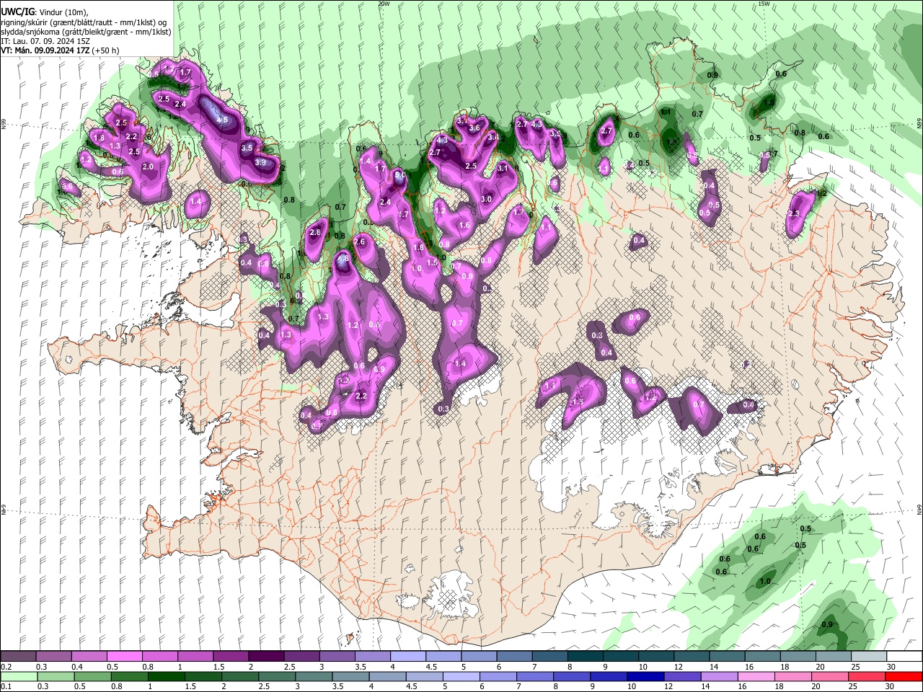
Task: Click bright pink 0.5 swatch in snow legend
Action: tap(124, 657)
